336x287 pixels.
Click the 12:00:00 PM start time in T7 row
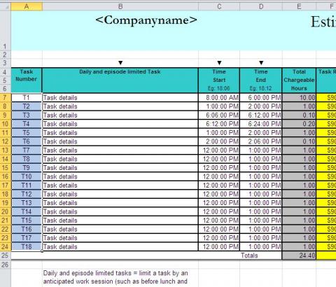(219, 150)
